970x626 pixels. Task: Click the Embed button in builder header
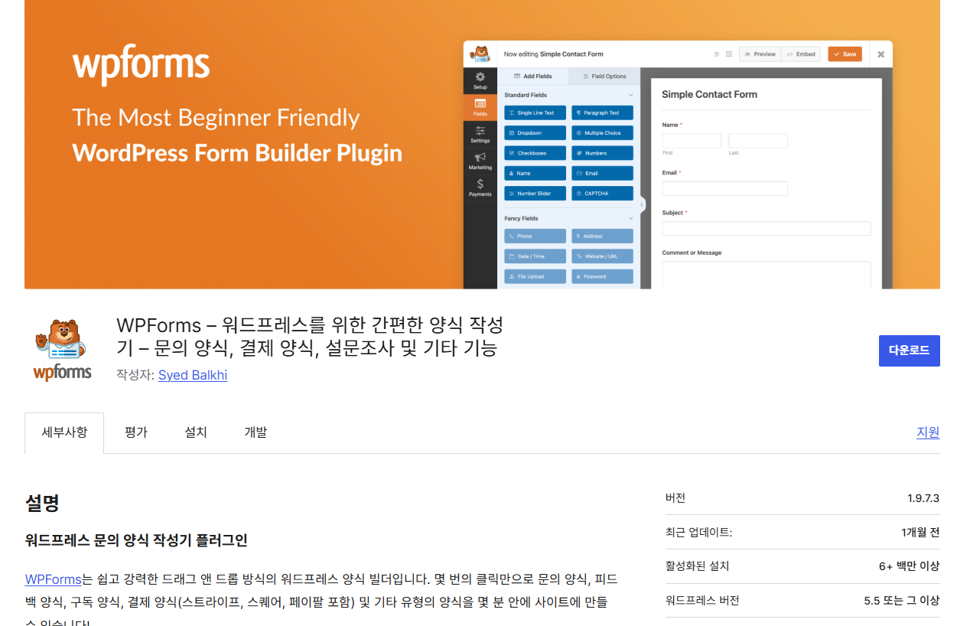[x=801, y=54]
